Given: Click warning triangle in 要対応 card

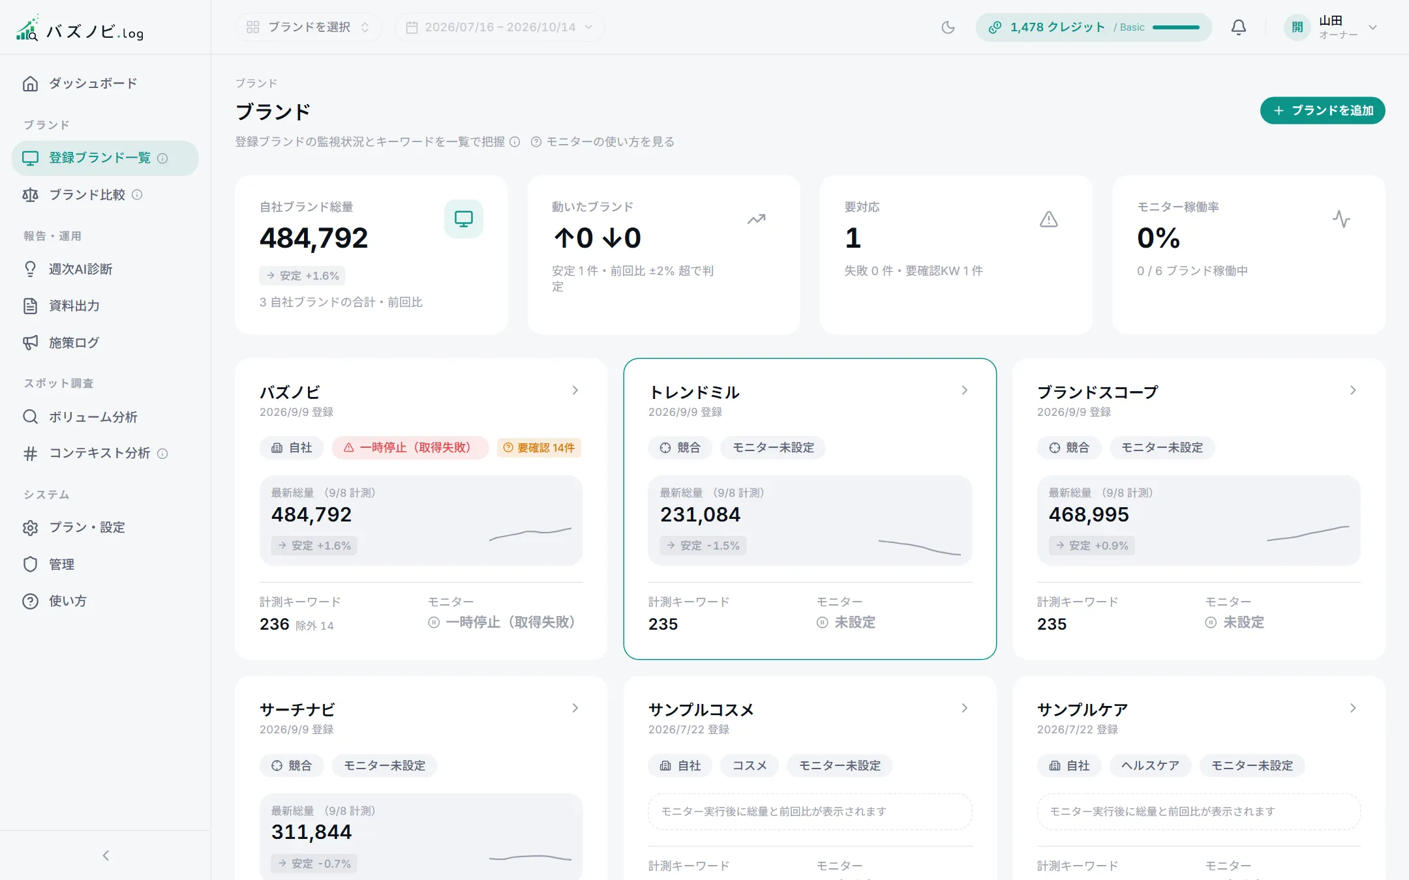Looking at the screenshot, I should point(1048,219).
